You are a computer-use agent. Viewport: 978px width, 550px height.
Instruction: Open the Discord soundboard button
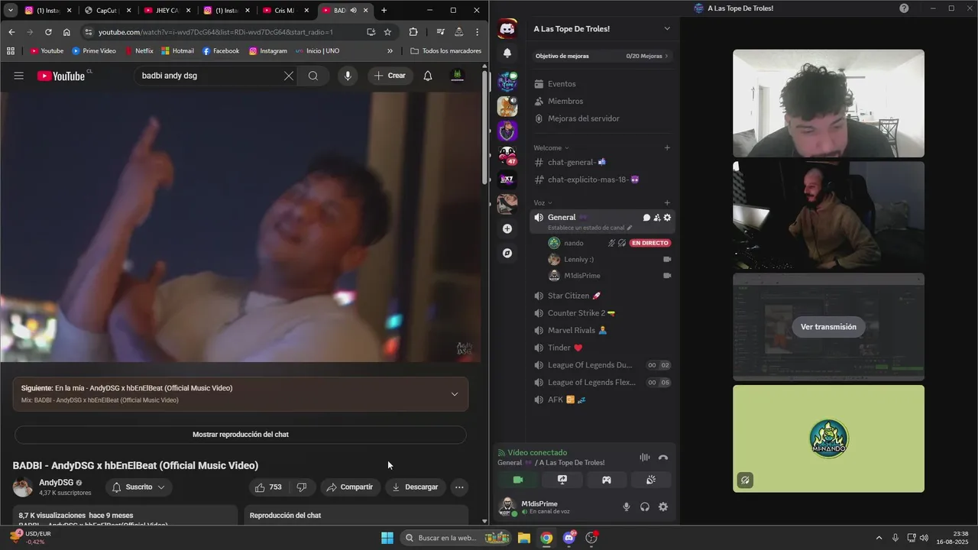651,480
